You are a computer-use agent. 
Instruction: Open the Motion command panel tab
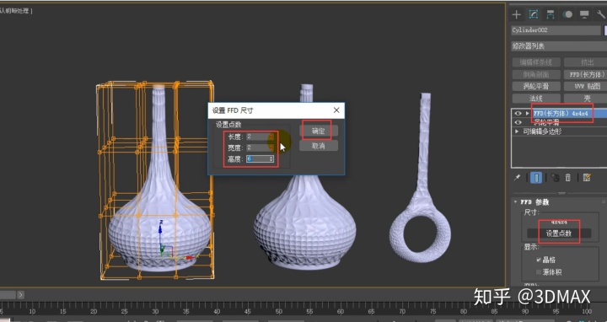pyautogui.click(x=567, y=14)
